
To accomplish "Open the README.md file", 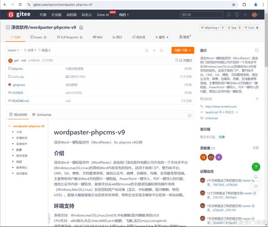I will tap(20, 101).
